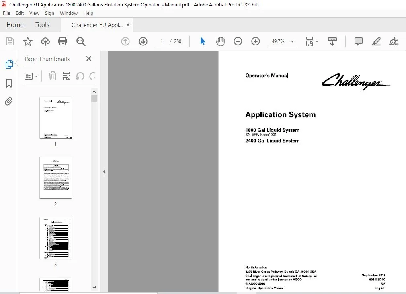Open the Help menu
This screenshot has width=406, height=294.
pos(88,13)
